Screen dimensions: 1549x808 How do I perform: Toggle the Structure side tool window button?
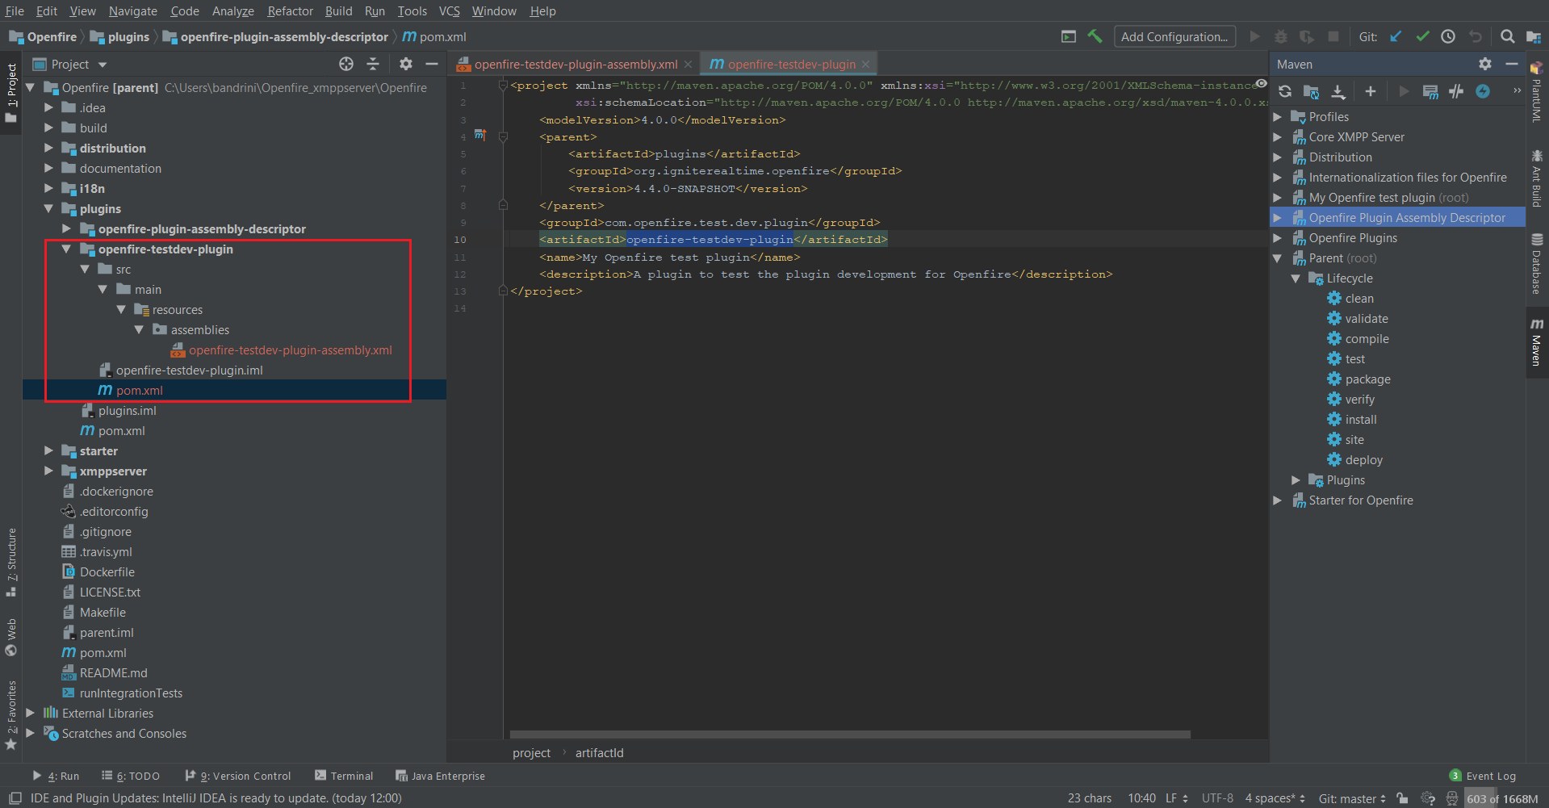tap(11, 562)
